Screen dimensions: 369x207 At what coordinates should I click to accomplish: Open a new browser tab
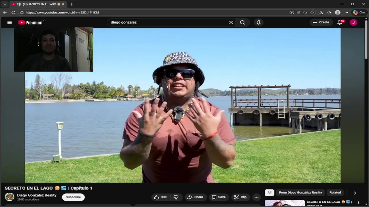click(x=71, y=4)
